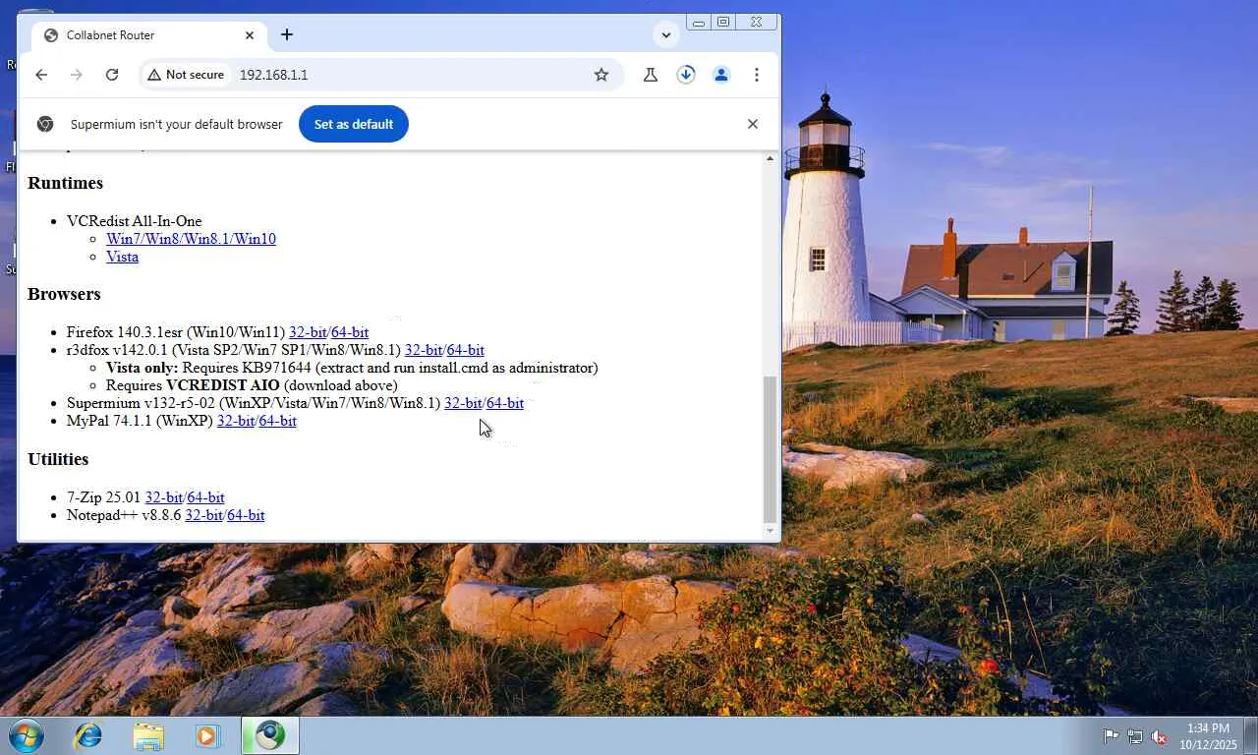Screen dimensions: 1258x755
Task: Click the vertical scrollbar thumb
Action: (x=770, y=449)
